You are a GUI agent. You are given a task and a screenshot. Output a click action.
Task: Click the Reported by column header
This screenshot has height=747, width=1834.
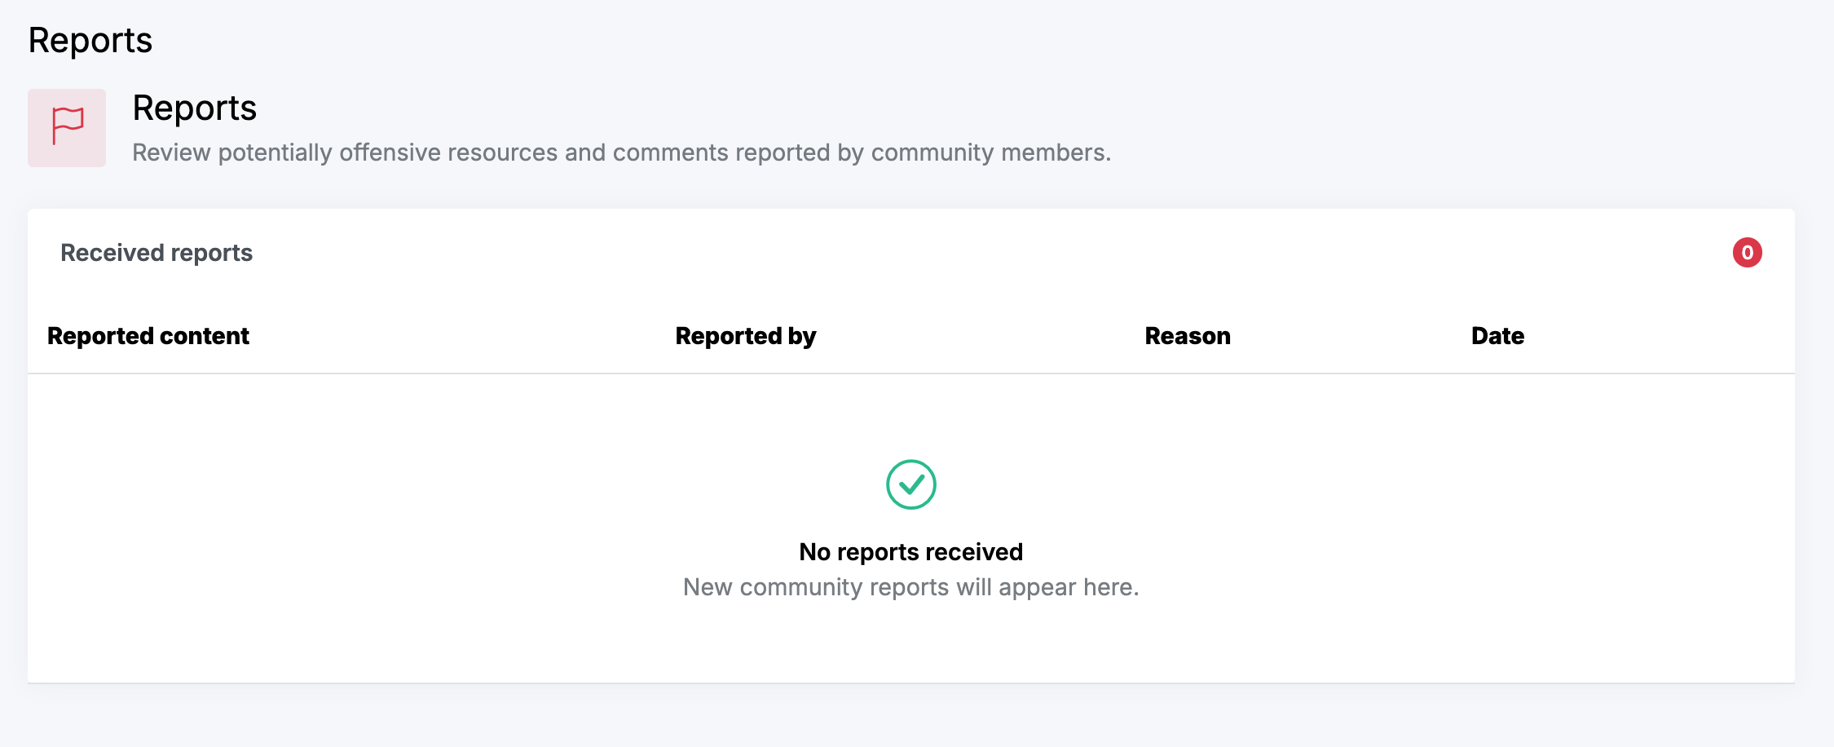pyautogui.click(x=745, y=336)
